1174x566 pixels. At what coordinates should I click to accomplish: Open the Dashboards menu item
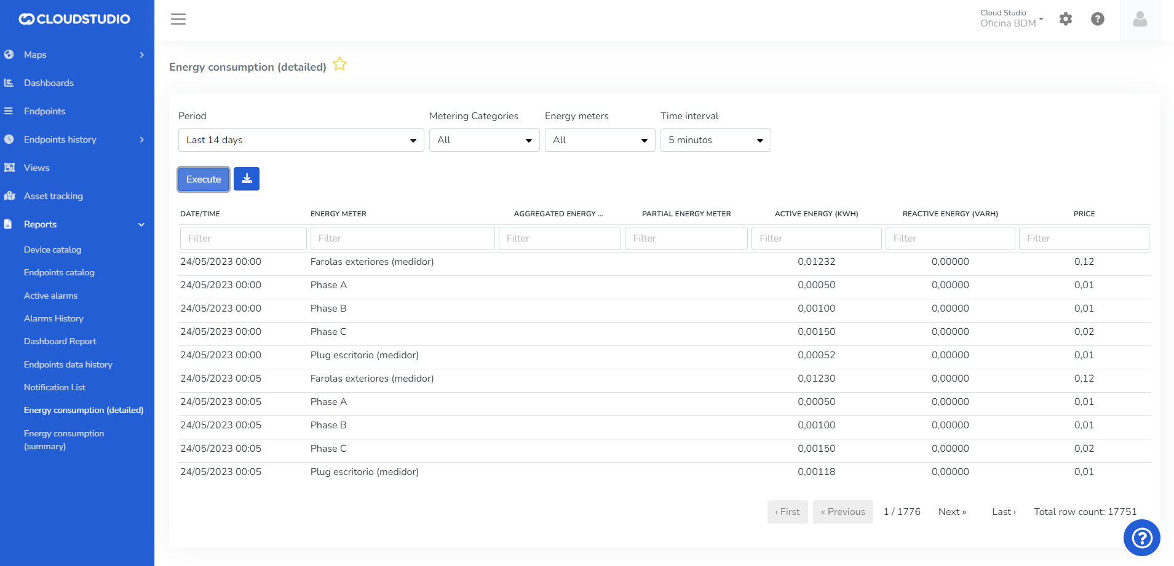49,83
